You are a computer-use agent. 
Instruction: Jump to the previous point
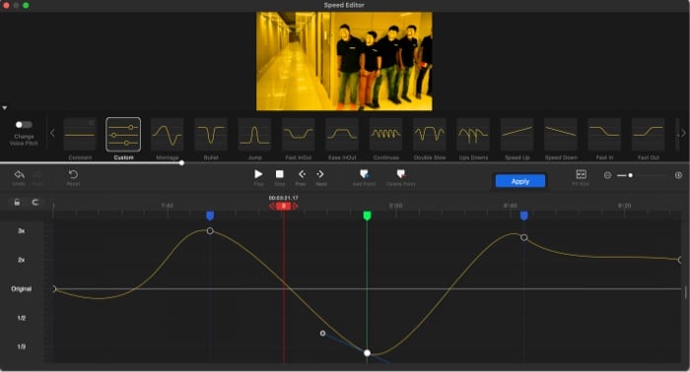click(302, 174)
